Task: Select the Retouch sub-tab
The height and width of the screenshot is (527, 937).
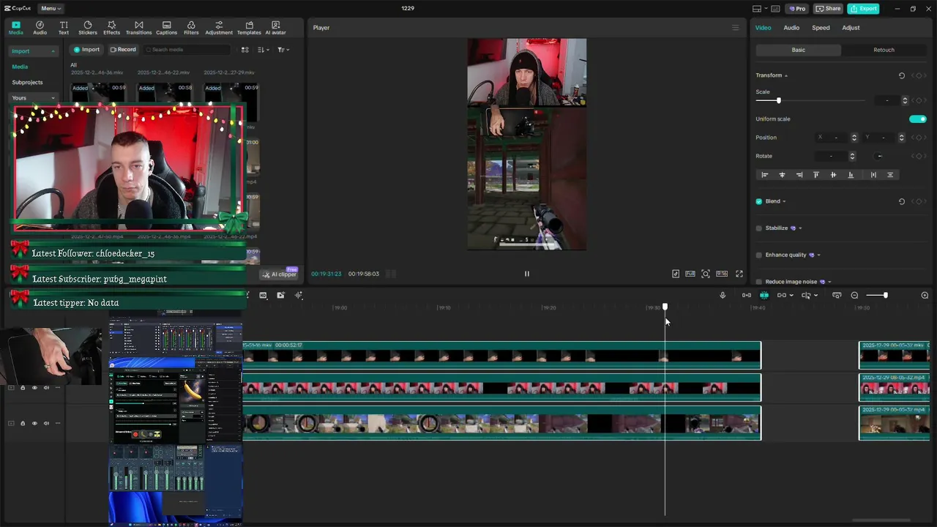Action: pos(884,50)
